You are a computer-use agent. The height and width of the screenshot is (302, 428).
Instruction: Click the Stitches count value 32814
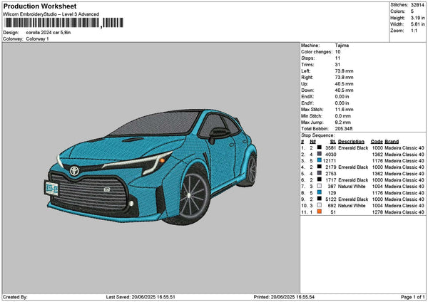(x=417, y=4)
